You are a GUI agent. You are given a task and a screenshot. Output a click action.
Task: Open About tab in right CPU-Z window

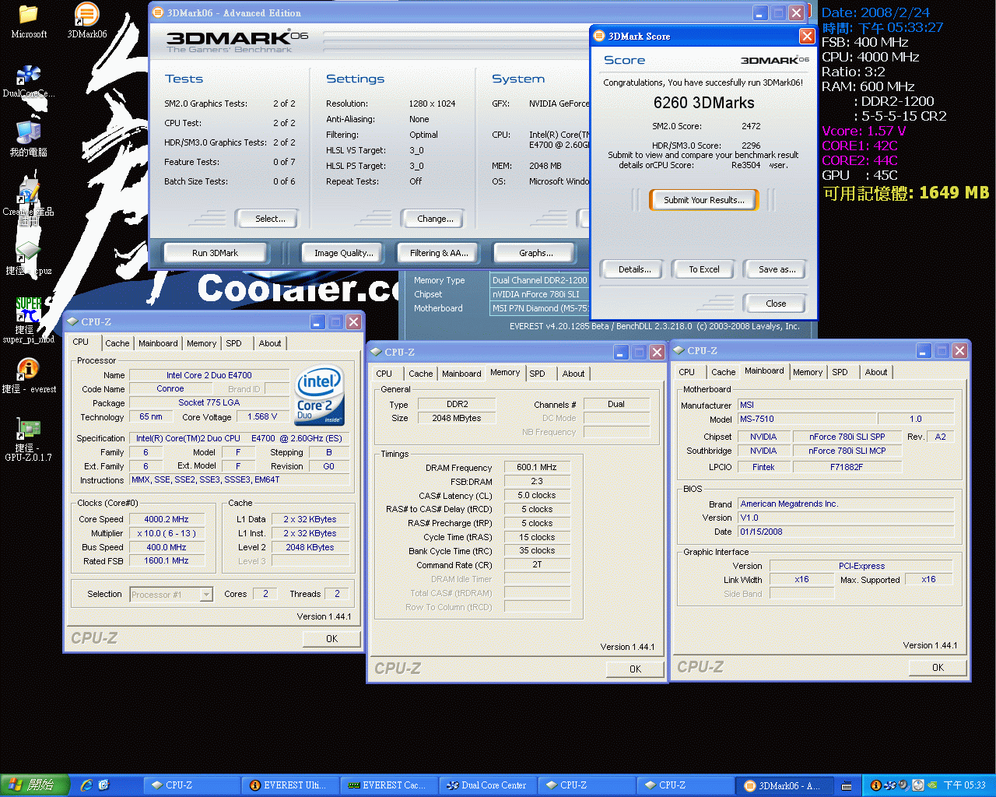coord(876,372)
